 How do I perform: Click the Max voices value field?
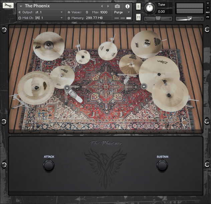point(103,12)
